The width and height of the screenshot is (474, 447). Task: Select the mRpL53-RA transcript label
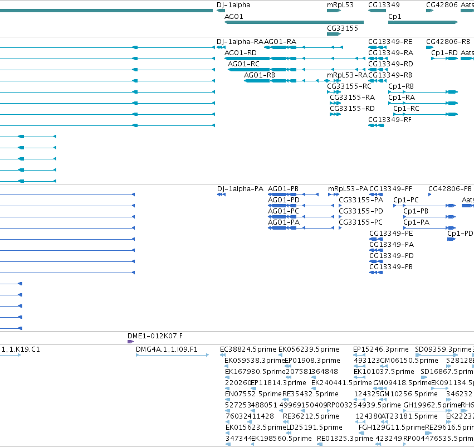pos(347,75)
